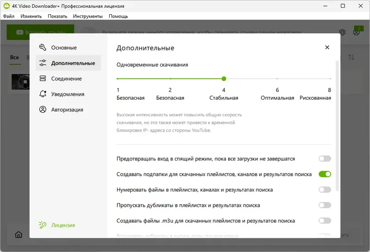Screen dimensions: 370x252
Task: Open the Основные settings section
Action: tap(68, 48)
